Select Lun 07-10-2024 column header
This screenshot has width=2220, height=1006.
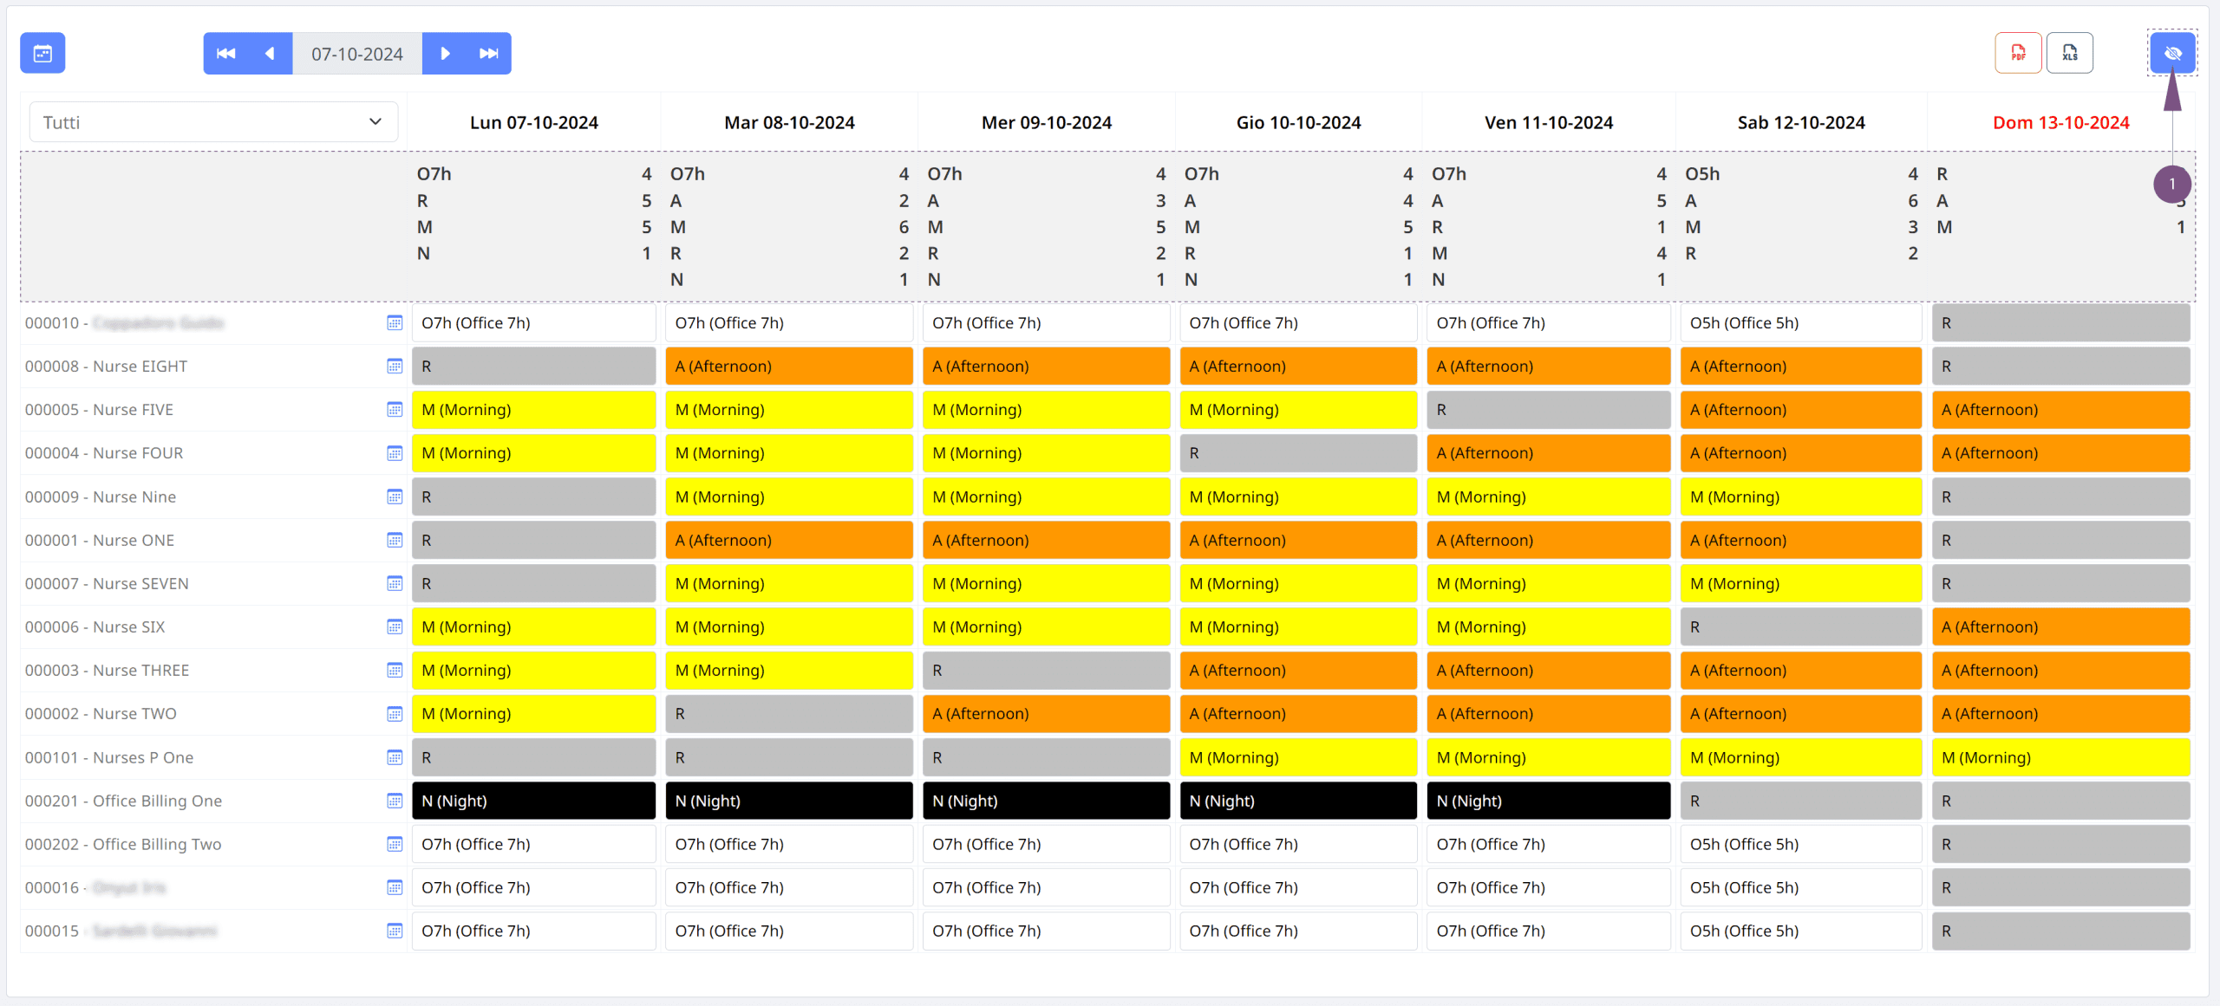(x=534, y=123)
